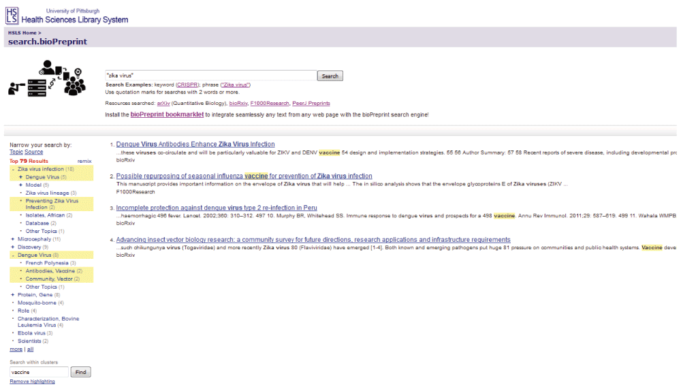Switch to the Source narrowing tab
This screenshot has width=681, height=391.
coord(34,152)
